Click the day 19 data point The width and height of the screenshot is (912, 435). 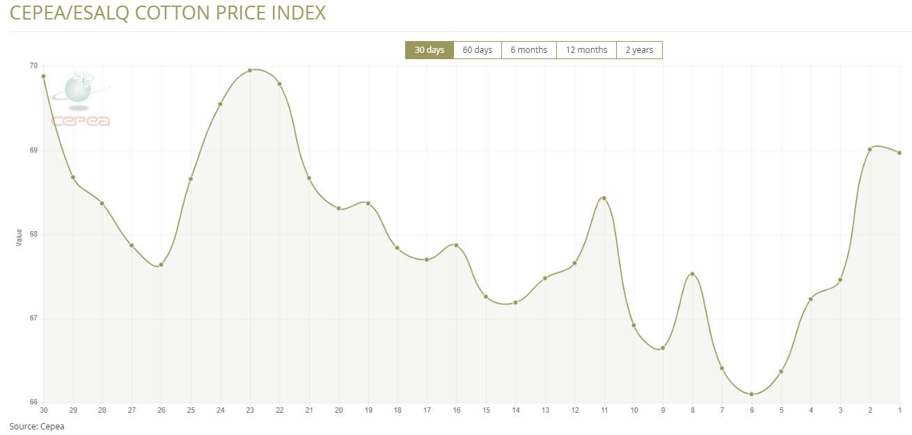(x=368, y=203)
